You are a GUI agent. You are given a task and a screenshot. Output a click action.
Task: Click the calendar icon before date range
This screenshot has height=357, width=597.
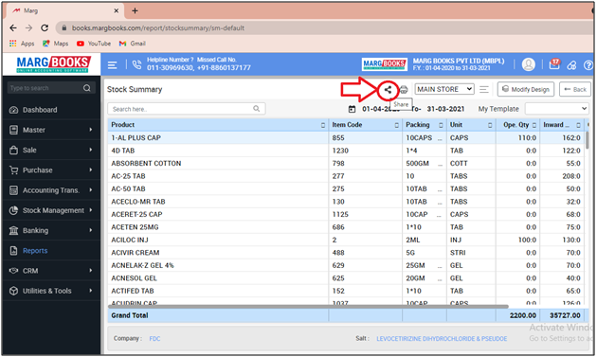click(352, 109)
